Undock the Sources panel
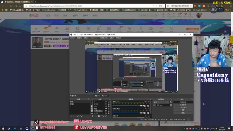233x131 pixels. coord(110,99)
